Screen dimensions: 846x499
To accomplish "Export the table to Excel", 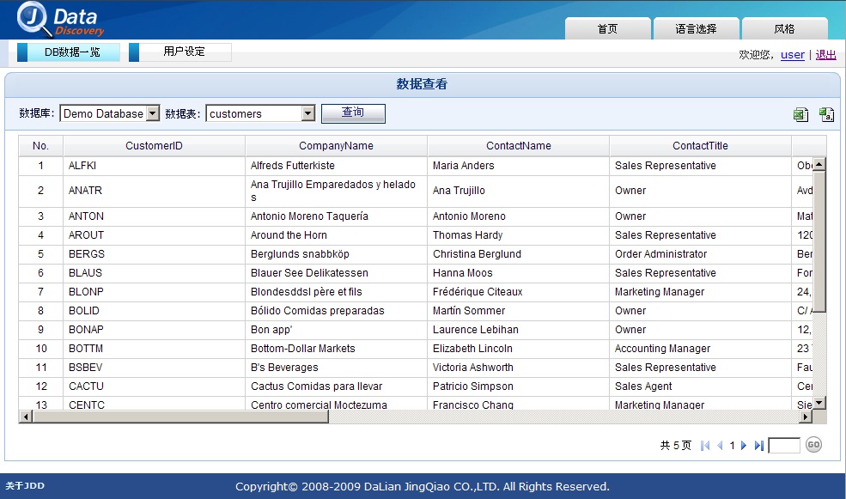I will coord(800,114).
